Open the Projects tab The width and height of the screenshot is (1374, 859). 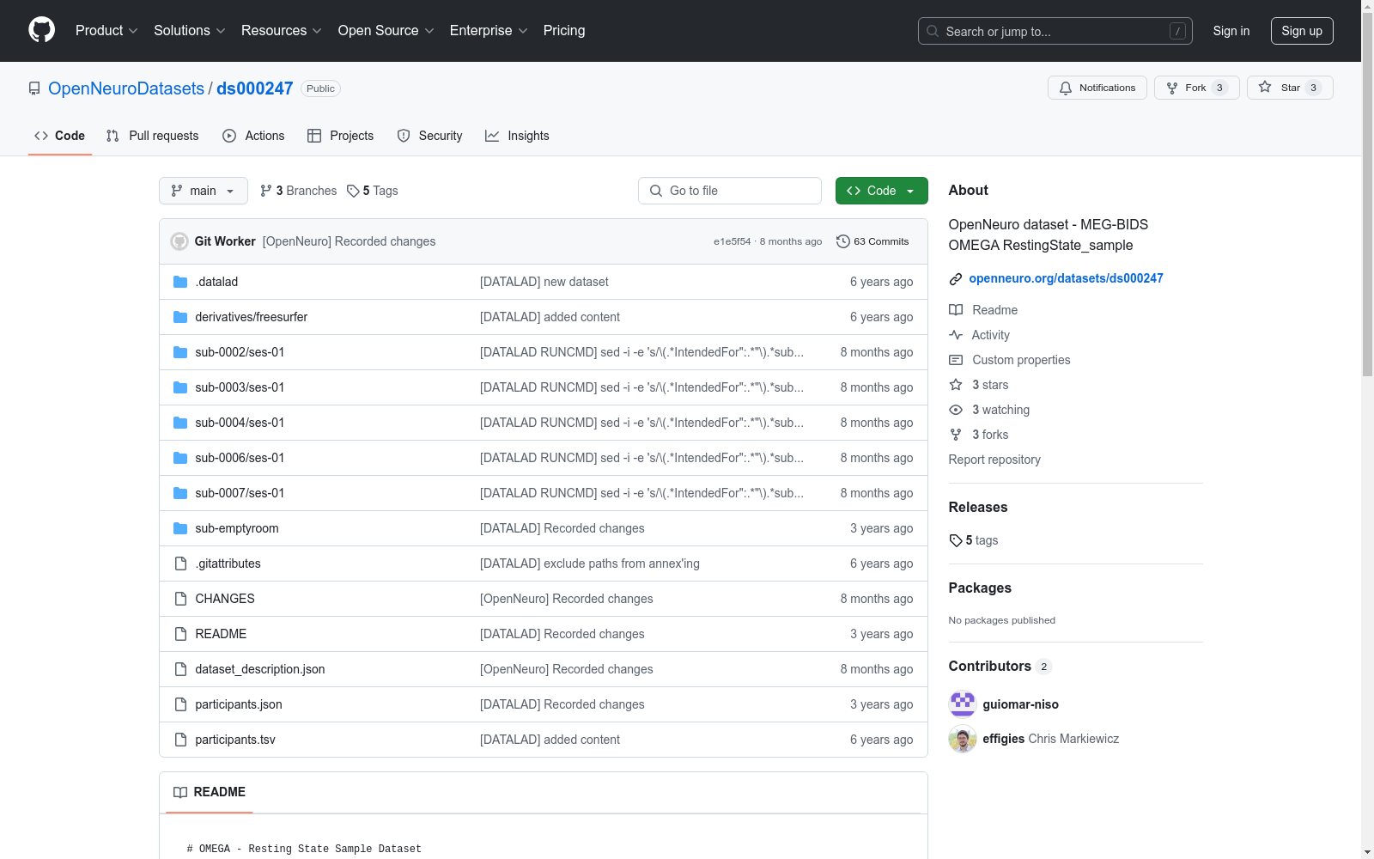click(341, 136)
